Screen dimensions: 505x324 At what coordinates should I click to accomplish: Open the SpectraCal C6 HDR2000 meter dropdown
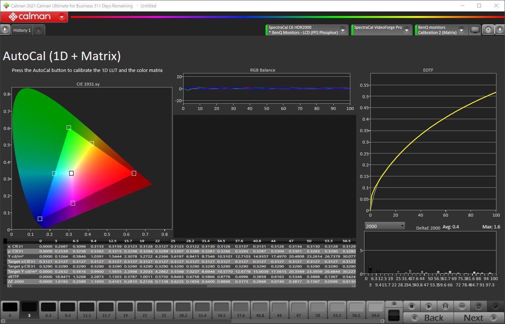(x=343, y=30)
